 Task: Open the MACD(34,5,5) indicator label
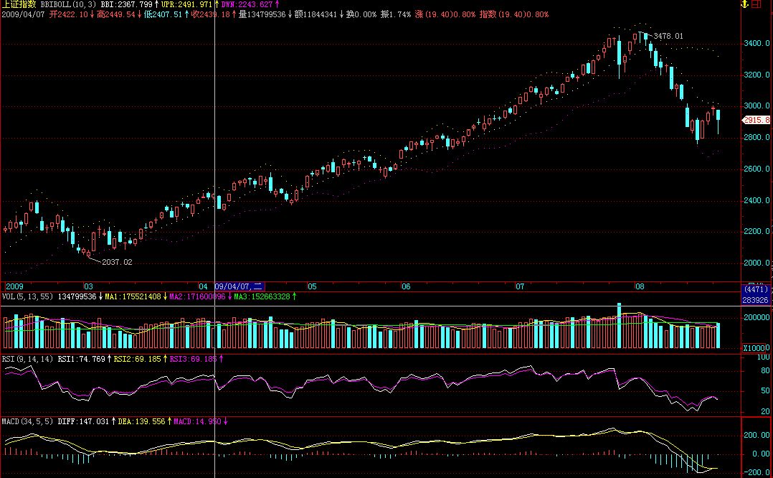coord(27,422)
